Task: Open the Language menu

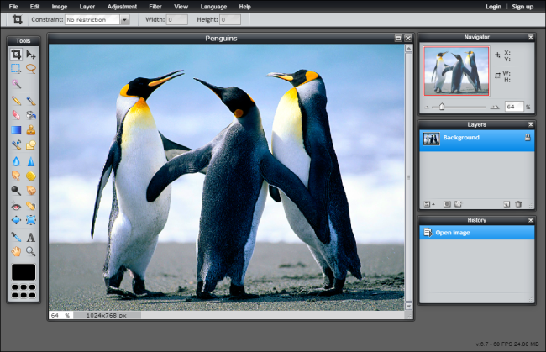Action: (213, 6)
